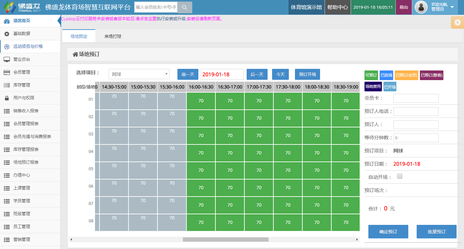The image size is (464, 249).
Task: Select court 01 slot 16:00-16:30
Action: pos(201,101)
